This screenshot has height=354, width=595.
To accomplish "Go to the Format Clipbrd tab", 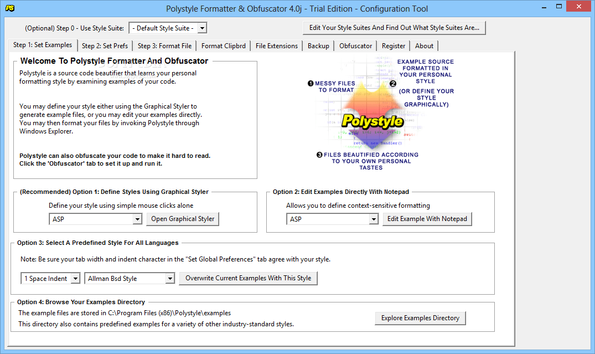I will pyautogui.click(x=224, y=46).
